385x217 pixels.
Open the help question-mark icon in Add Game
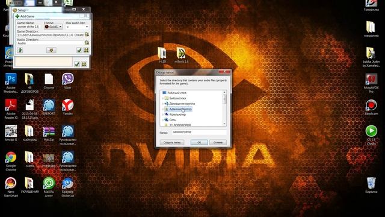click(20, 50)
